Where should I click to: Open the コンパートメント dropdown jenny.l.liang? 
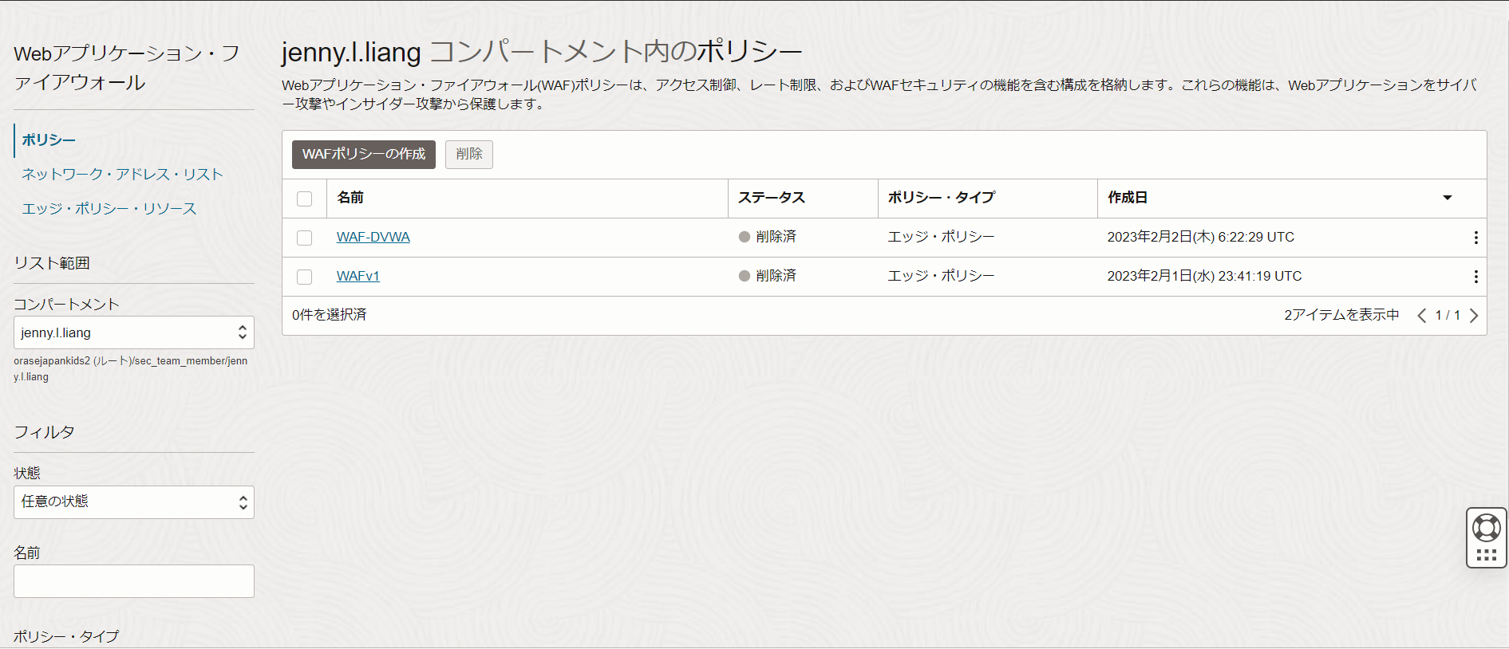[134, 332]
